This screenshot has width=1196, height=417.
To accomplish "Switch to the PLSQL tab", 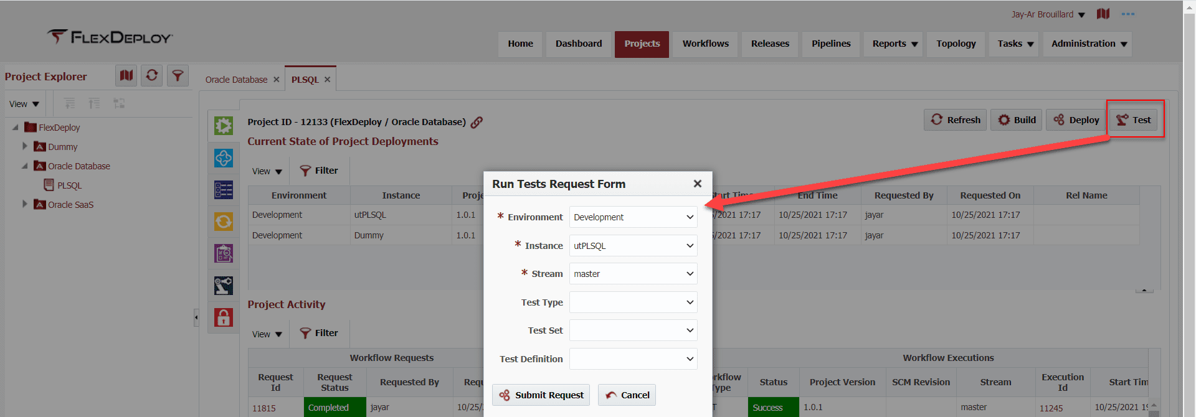I will click(305, 80).
